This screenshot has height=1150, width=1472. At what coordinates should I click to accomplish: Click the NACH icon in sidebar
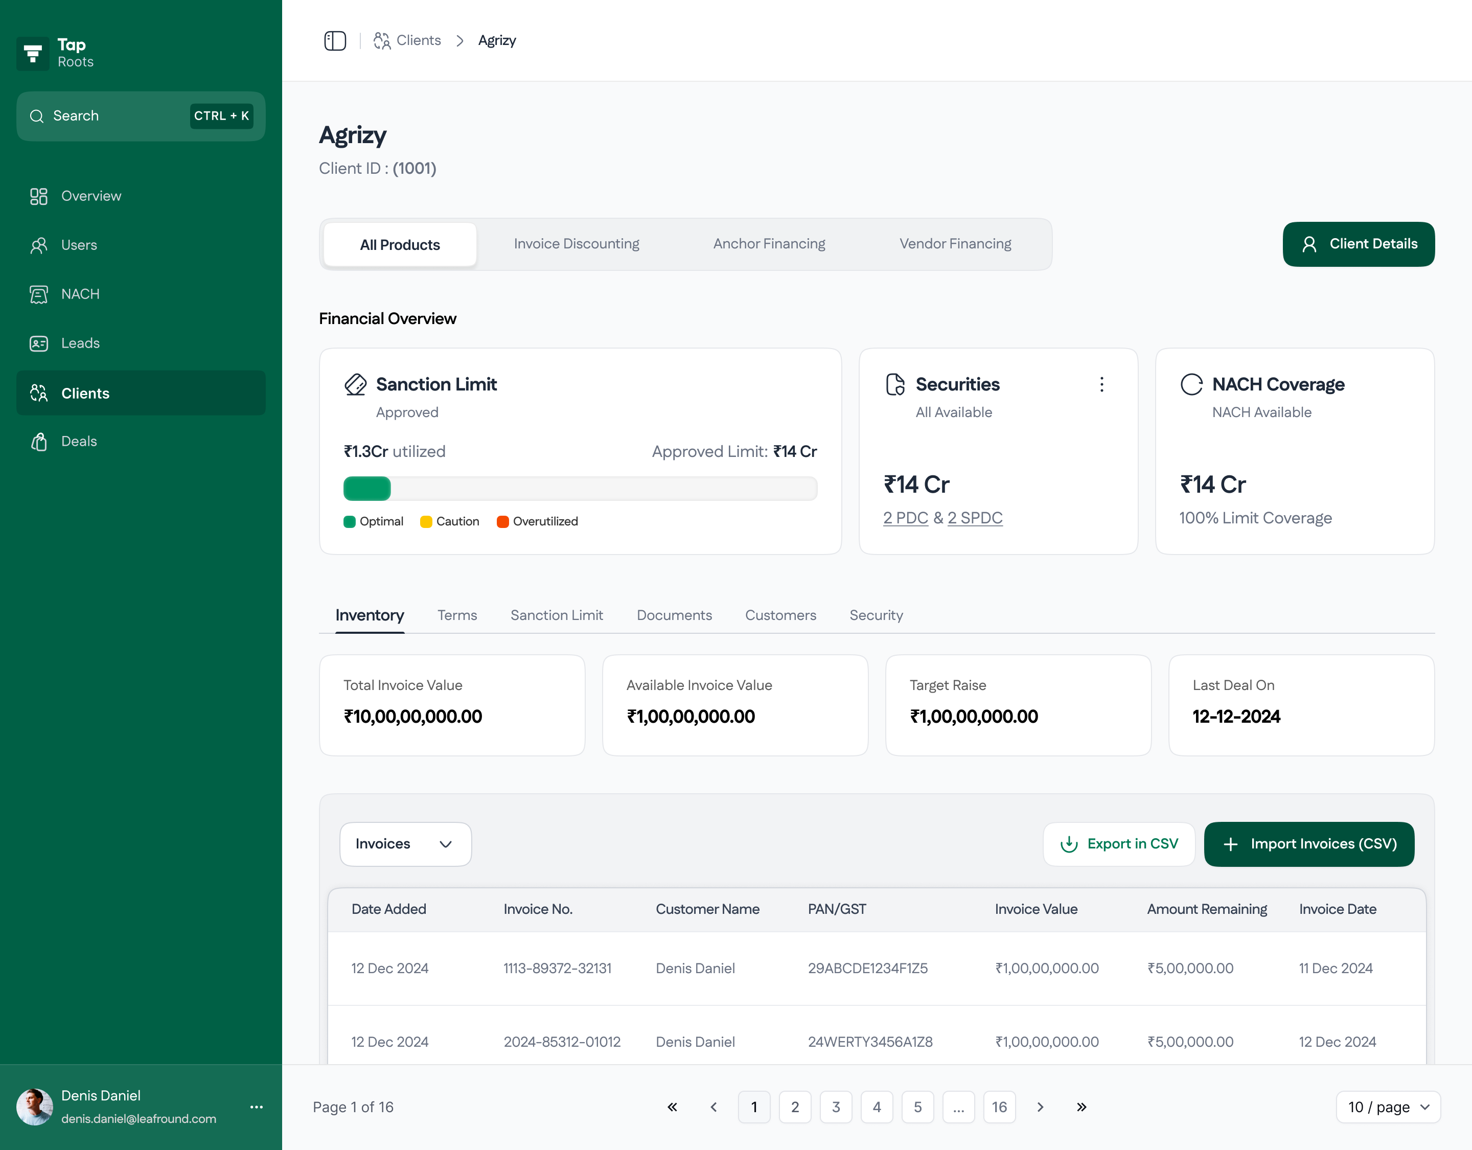coord(38,294)
